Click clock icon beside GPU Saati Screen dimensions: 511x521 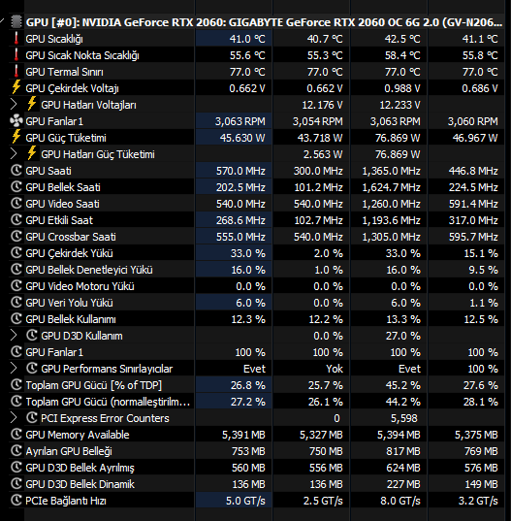click(16, 171)
